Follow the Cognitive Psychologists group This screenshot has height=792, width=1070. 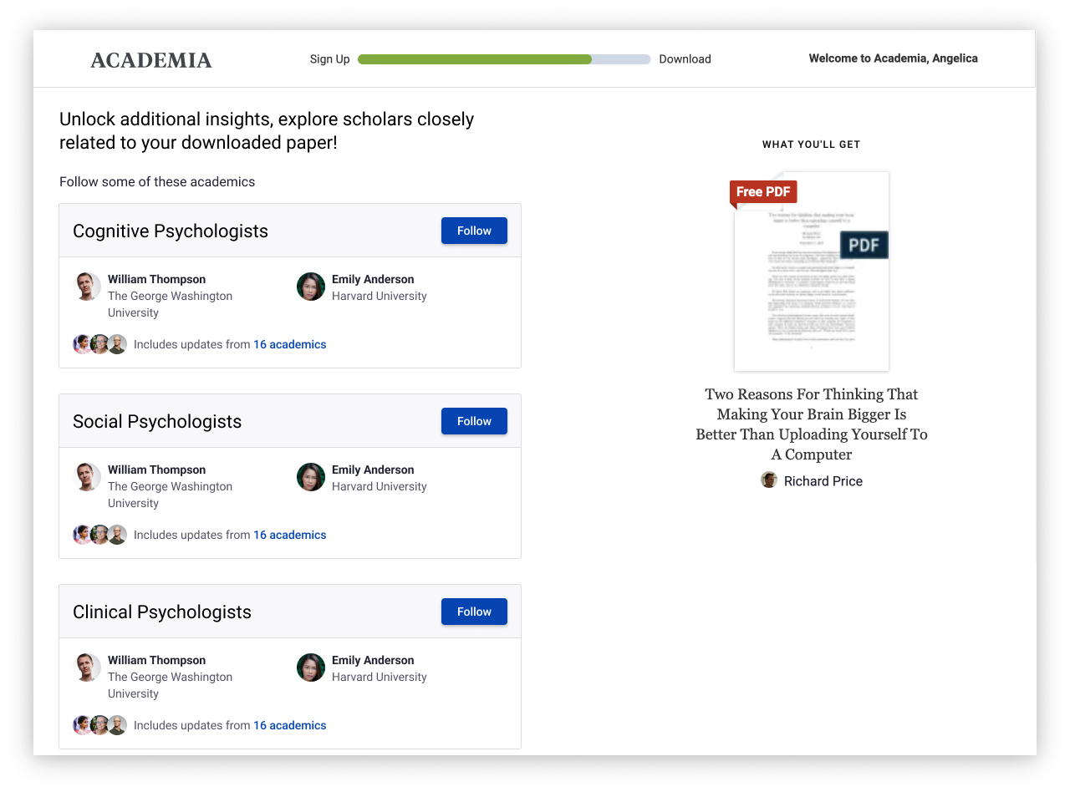coord(474,231)
